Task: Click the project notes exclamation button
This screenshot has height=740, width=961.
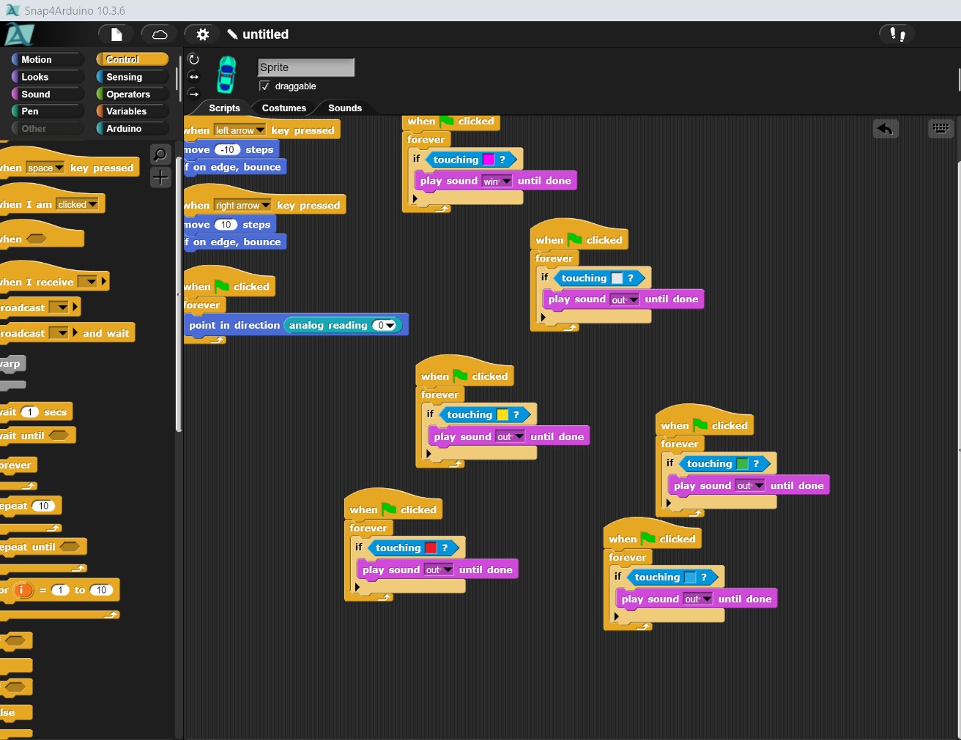Action: tap(897, 34)
